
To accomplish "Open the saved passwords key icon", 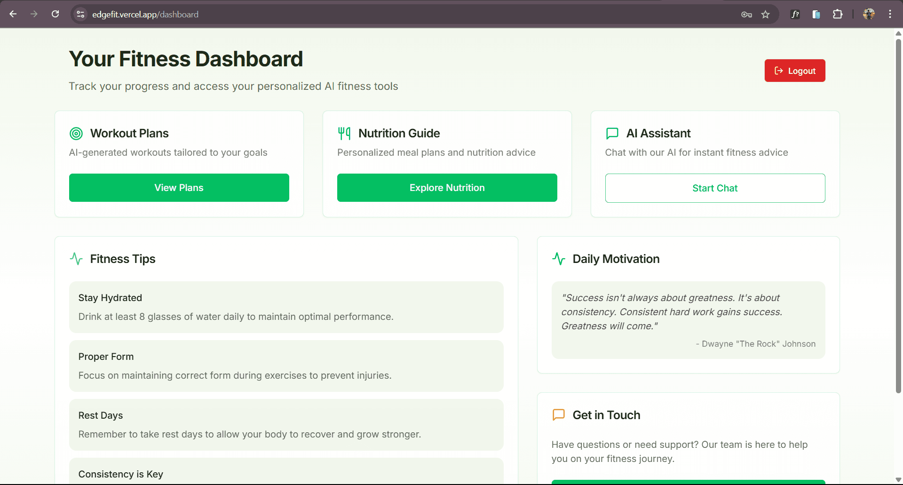I will (x=746, y=15).
